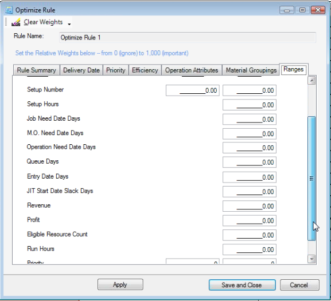The image size is (331, 301).
Task: Select the Priority tab
Action: click(x=116, y=70)
